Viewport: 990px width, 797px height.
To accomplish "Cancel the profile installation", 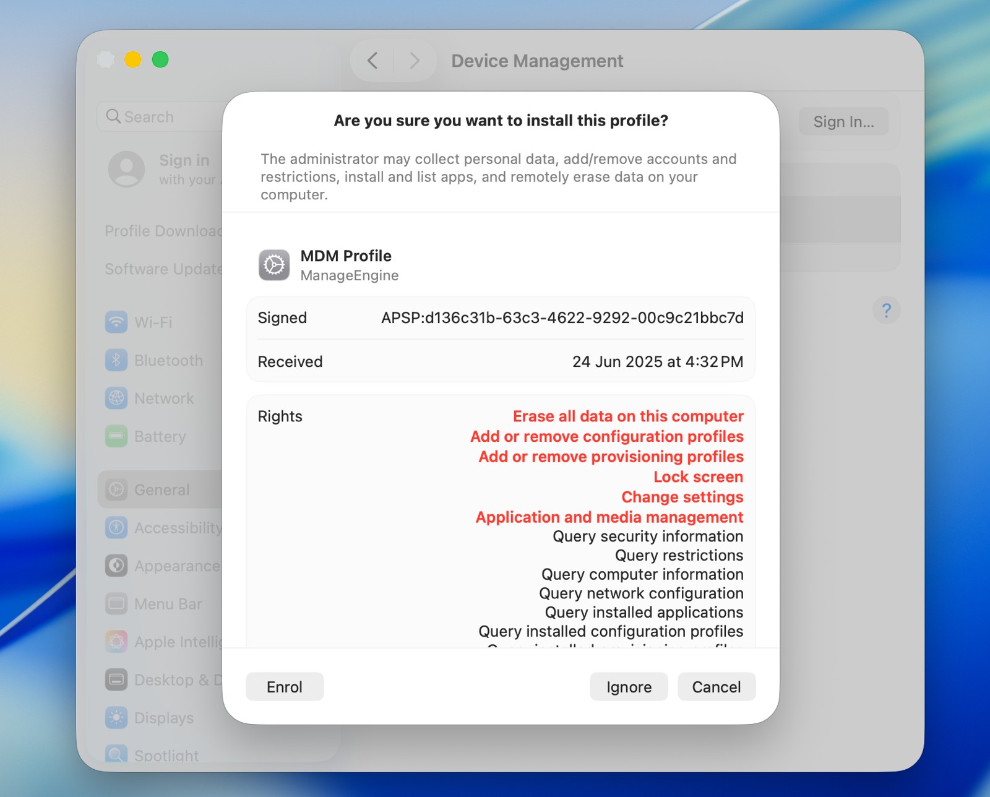I will (716, 686).
